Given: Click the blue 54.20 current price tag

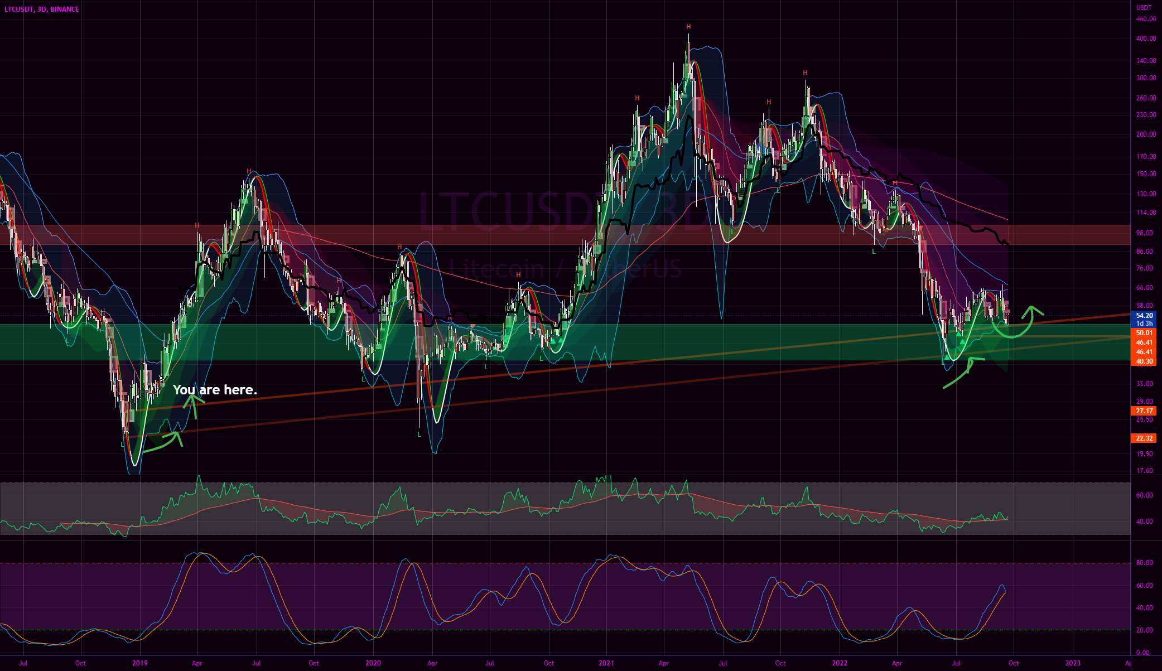Looking at the screenshot, I should tap(1144, 316).
